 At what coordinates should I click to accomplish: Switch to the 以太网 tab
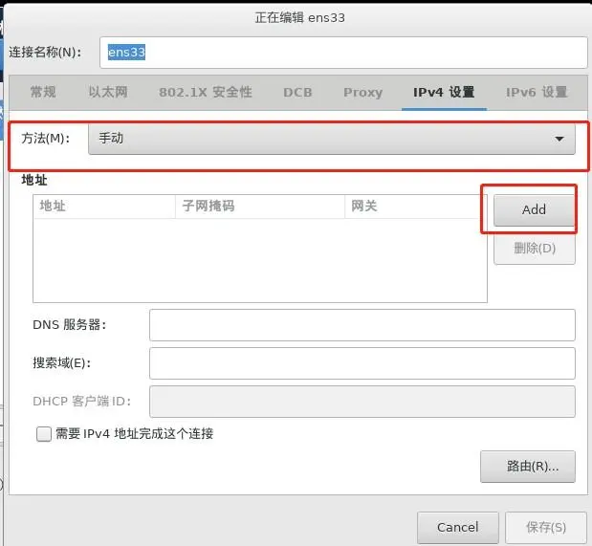click(108, 92)
